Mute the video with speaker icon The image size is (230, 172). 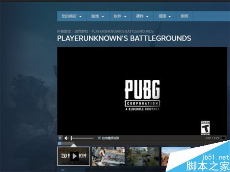[x=66, y=138]
